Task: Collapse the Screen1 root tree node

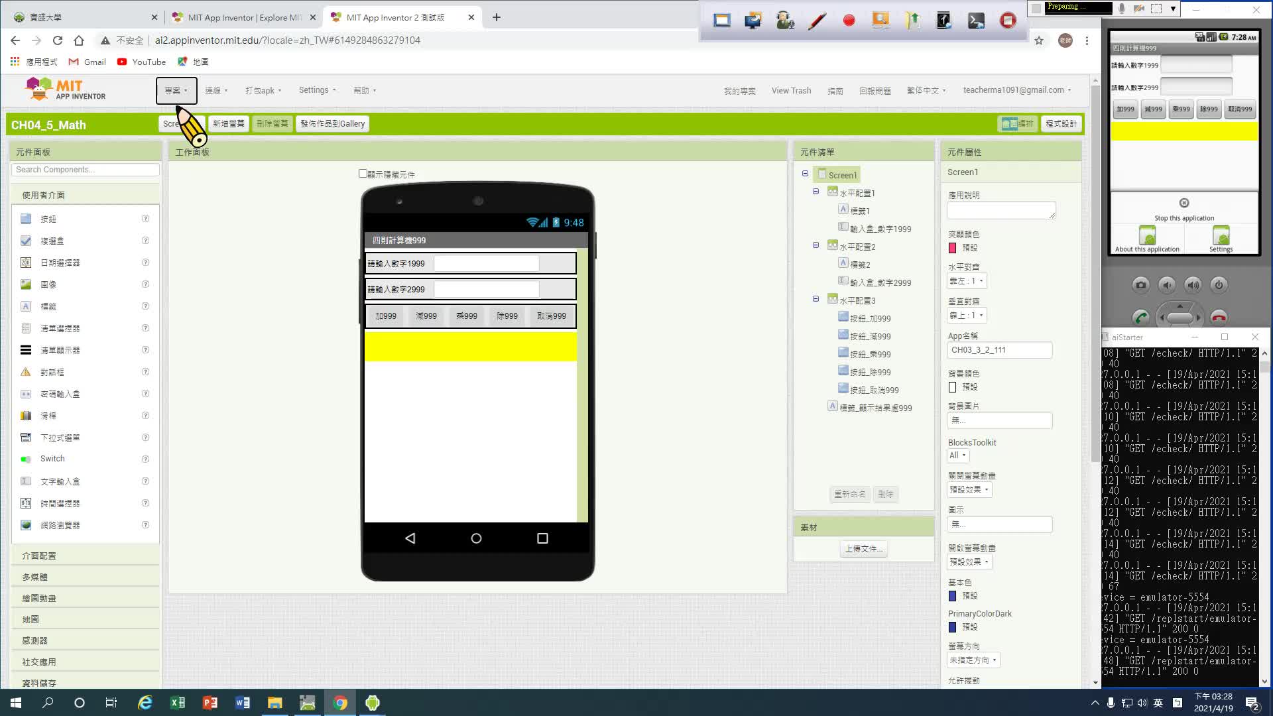Action: click(805, 174)
